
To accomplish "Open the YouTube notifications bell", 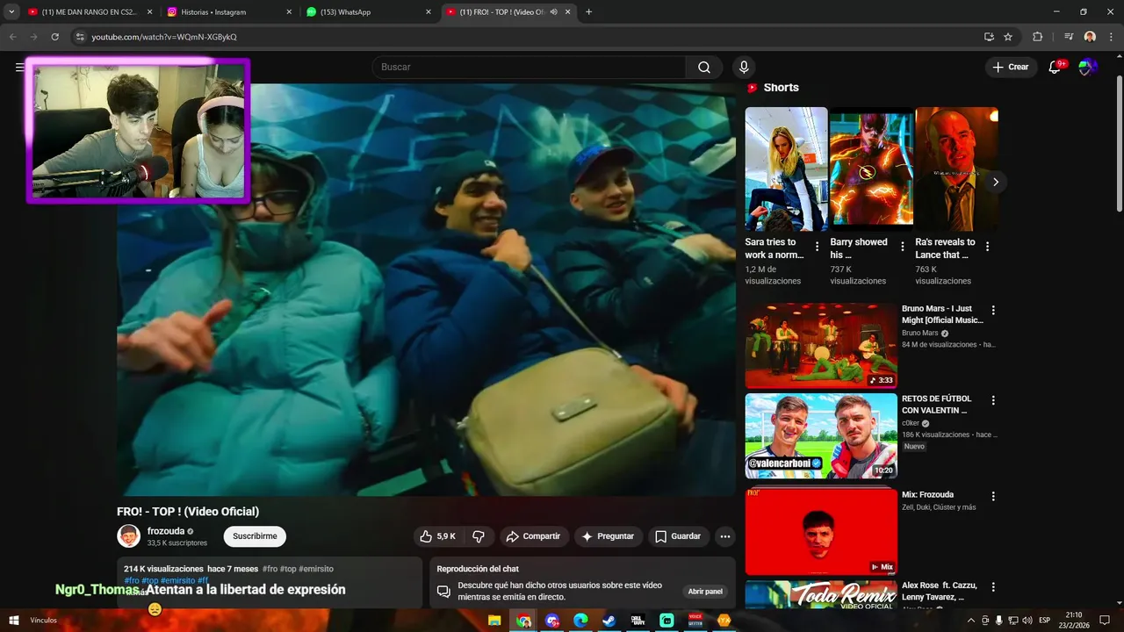I will 1056,67.
